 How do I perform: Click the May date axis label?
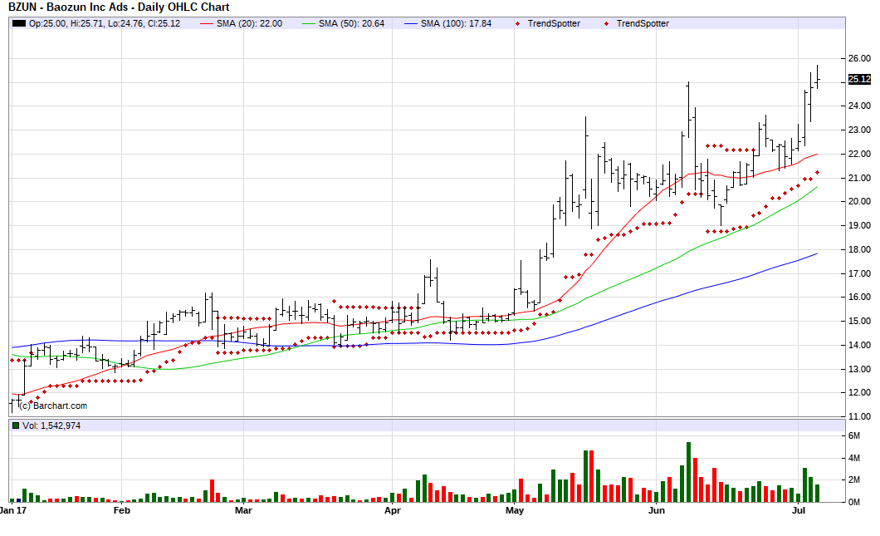(515, 511)
